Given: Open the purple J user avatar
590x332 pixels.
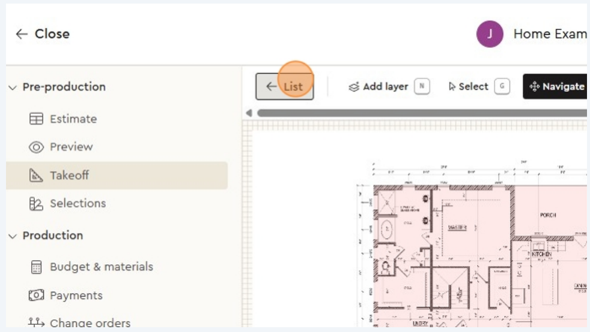Looking at the screenshot, I should [x=490, y=34].
